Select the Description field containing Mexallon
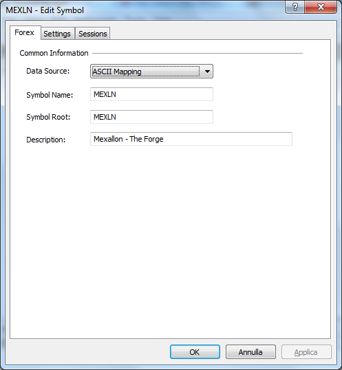342x370 pixels. (x=191, y=139)
